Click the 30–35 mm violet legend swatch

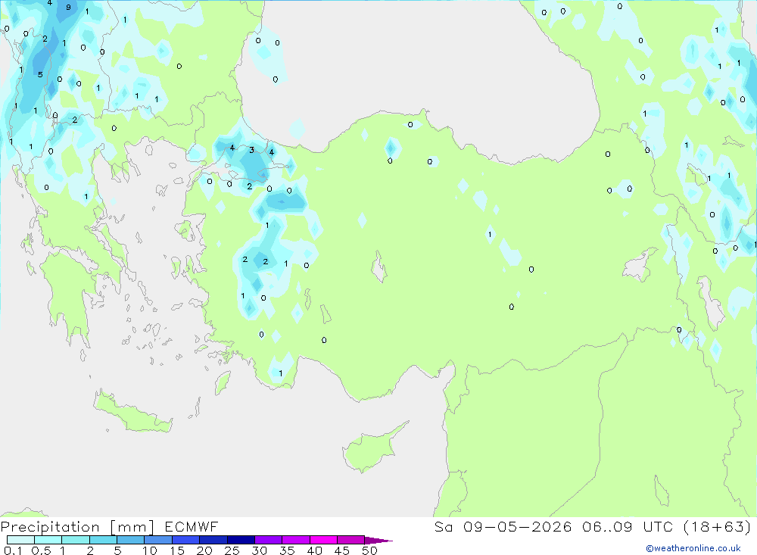click(x=269, y=540)
